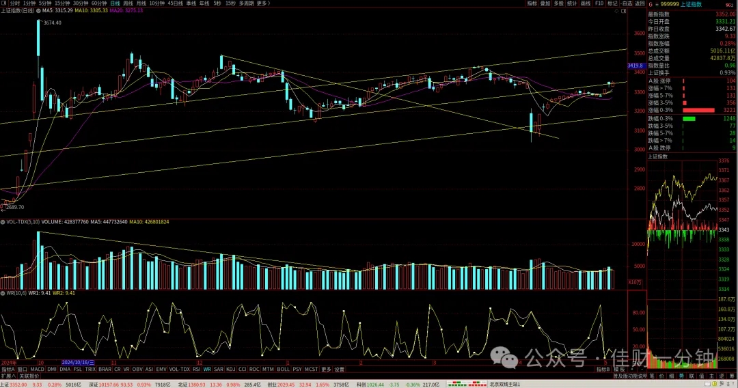Viewport: 738px width, 388px height.
Task: Click the round dropdown icon before MA5
Action: (38, 10)
